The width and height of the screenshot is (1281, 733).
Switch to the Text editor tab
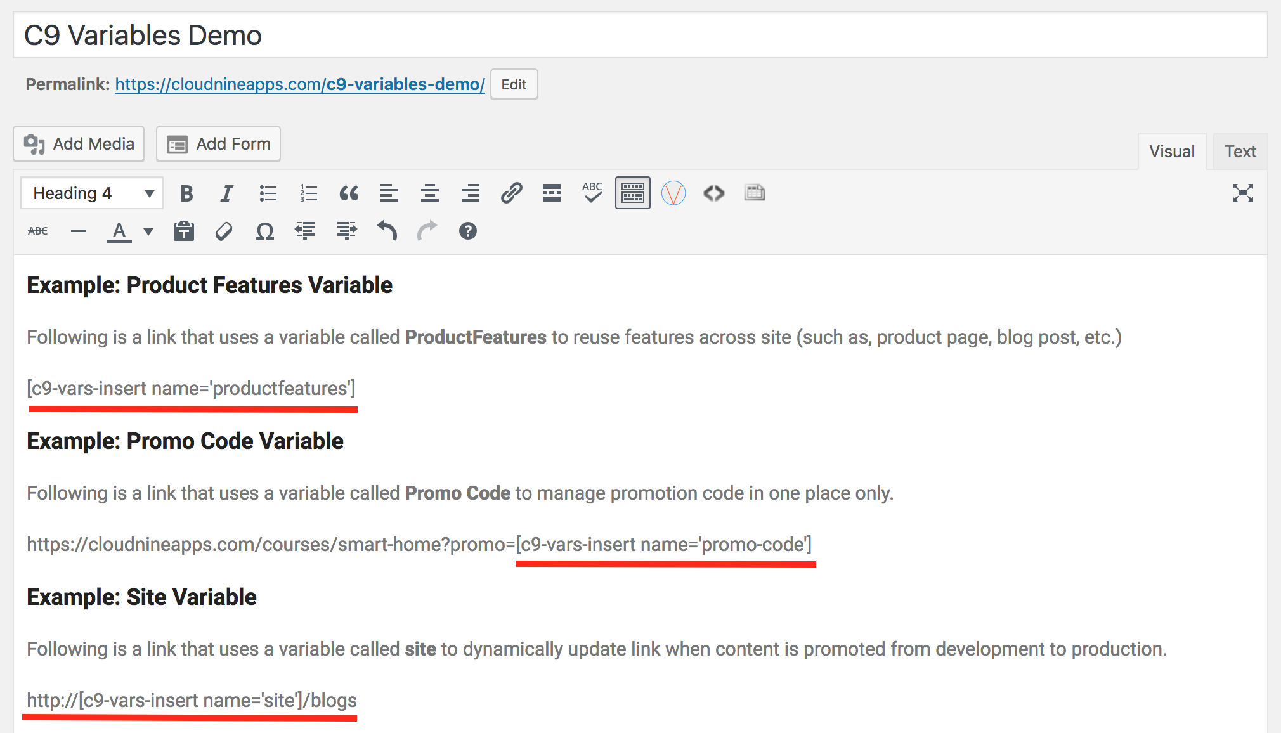[1240, 152]
